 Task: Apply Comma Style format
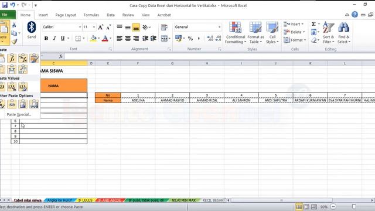199,38
